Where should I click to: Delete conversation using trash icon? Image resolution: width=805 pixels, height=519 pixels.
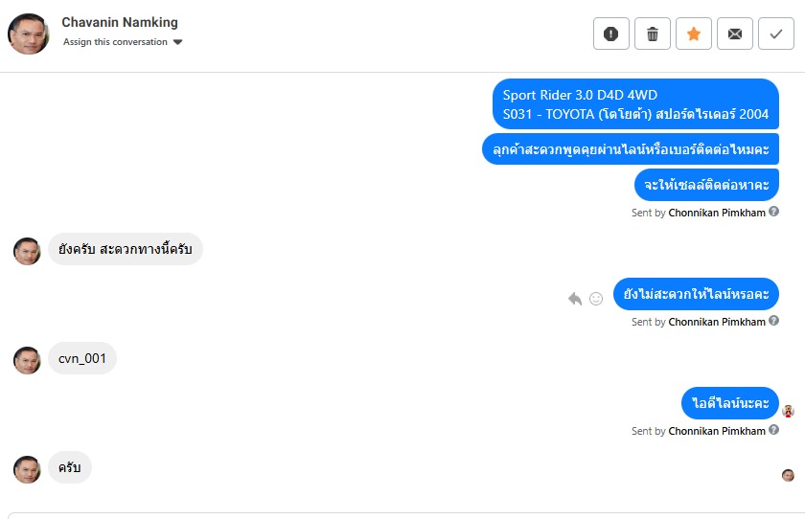coord(653,34)
